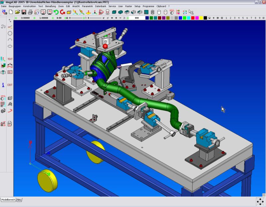Click the EDIT tool in left toolbar
Viewport: 266px width, 207px height.
click(10, 85)
